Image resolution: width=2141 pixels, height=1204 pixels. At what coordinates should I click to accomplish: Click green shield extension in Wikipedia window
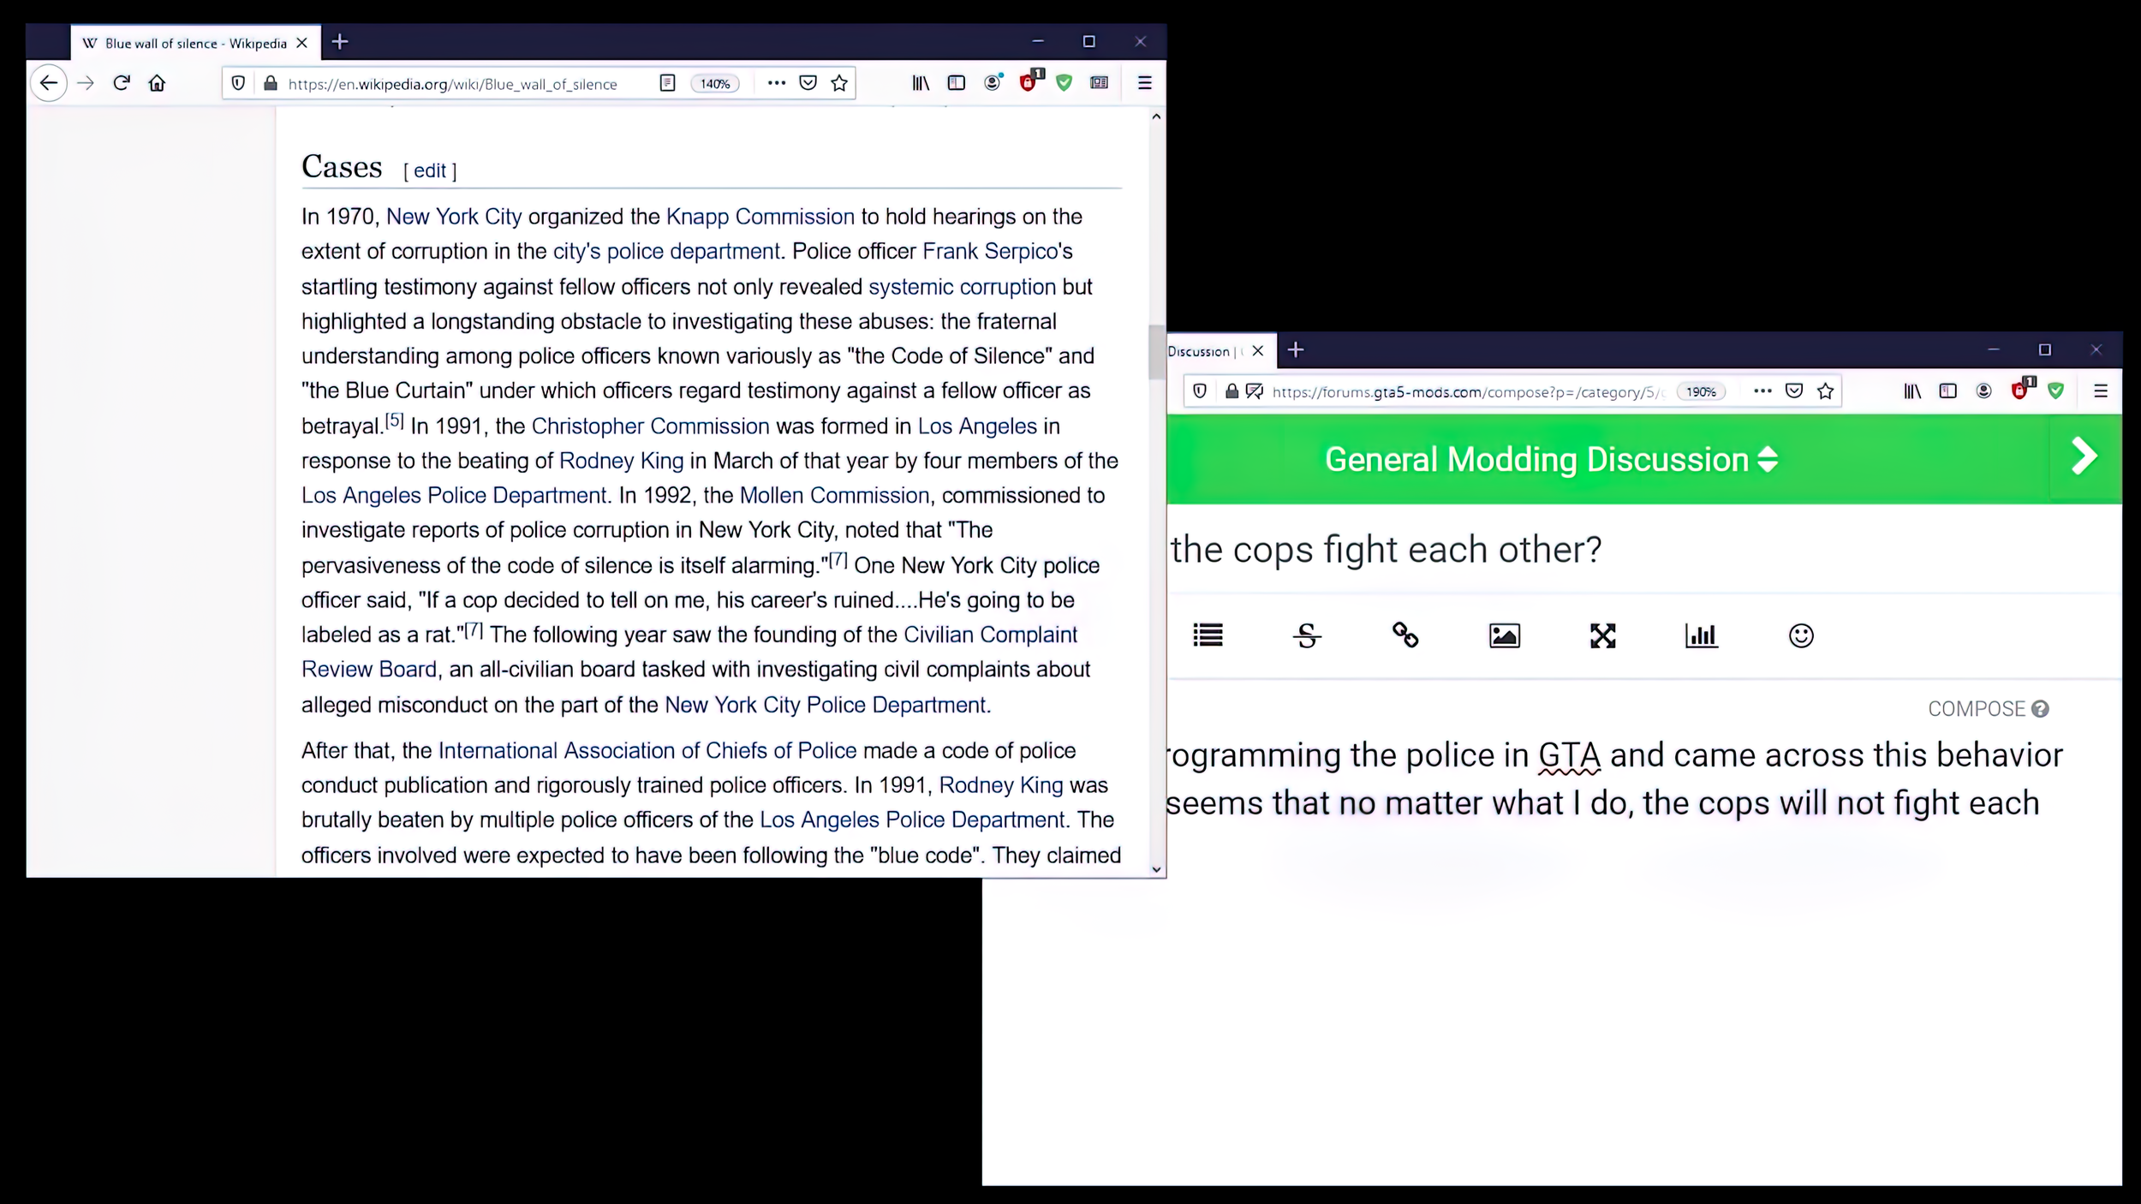pyautogui.click(x=1064, y=83)
